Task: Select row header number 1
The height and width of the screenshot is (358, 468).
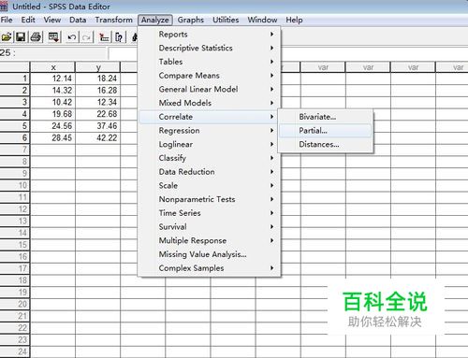Action: 15,79
